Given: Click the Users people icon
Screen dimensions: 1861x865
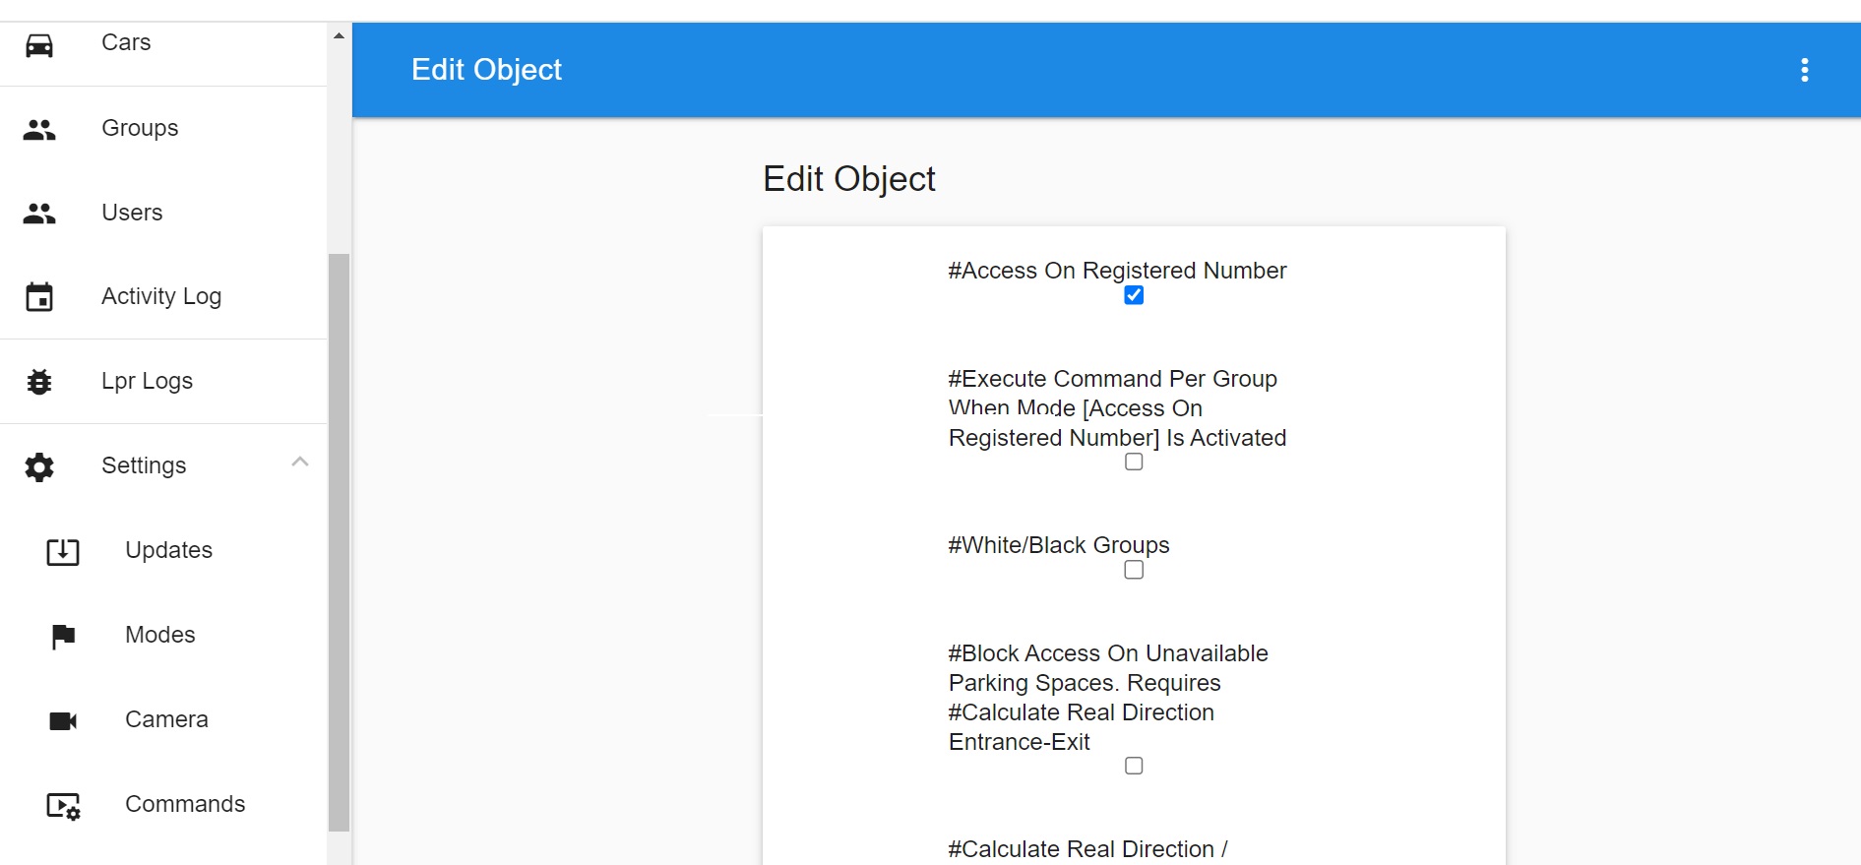Looking at the screenshot, I should (39, 214).
